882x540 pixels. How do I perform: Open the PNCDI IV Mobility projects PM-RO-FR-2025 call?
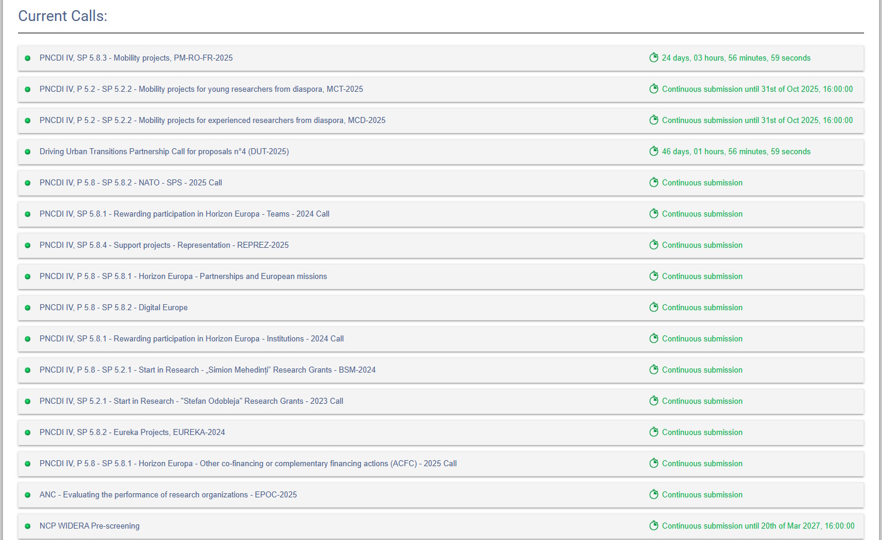click(x=136, y=58)
